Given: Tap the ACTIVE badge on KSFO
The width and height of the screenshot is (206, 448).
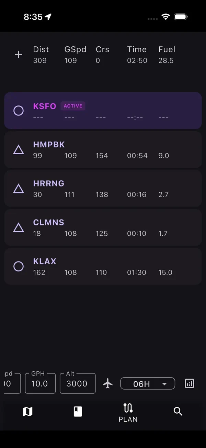Looking at the screenshot, I should click(x=73, y=106).
